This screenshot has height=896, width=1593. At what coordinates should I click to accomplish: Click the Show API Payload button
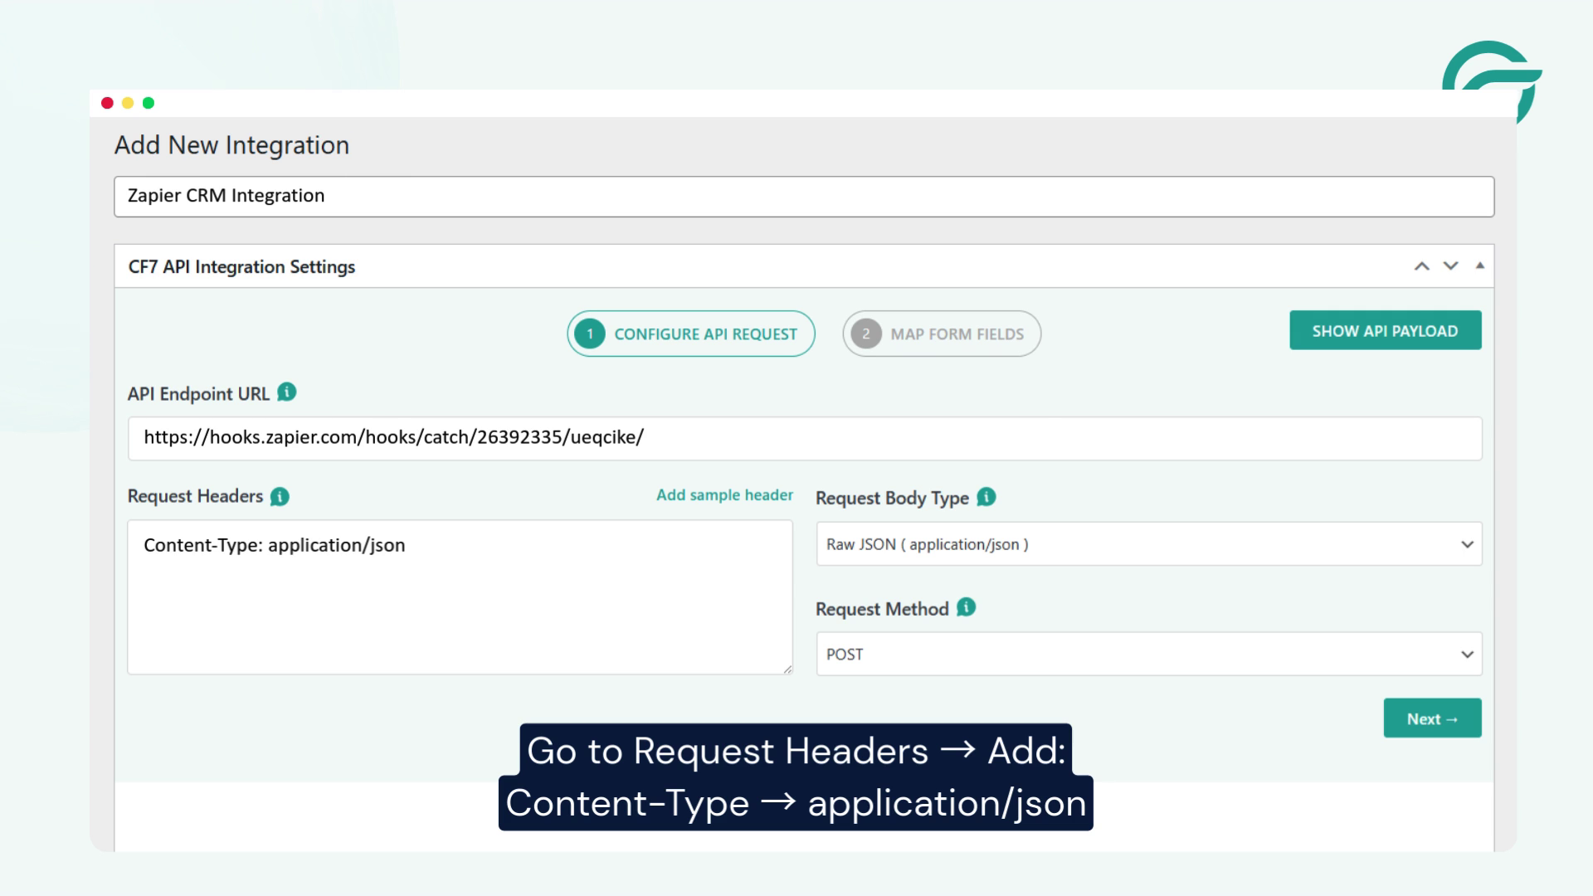coord(1385,329)
